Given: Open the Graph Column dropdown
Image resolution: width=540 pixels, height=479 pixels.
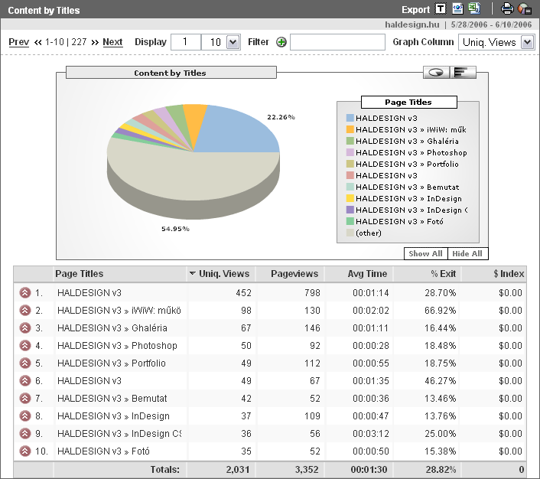Looking at the screenshot, I should tap(526, 42).
